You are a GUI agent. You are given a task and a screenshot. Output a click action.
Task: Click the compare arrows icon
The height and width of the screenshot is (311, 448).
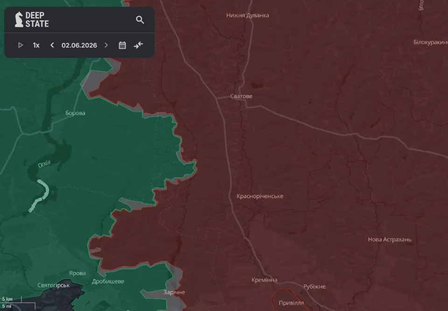tap(138, 45)
